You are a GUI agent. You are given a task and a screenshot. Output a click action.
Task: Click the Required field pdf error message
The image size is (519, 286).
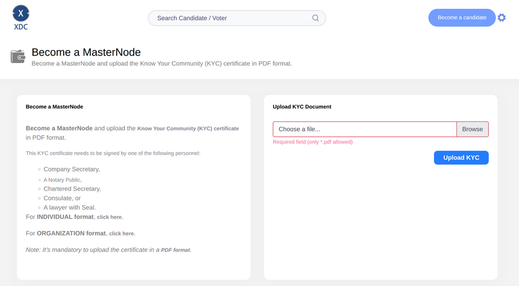coord(313,142)
